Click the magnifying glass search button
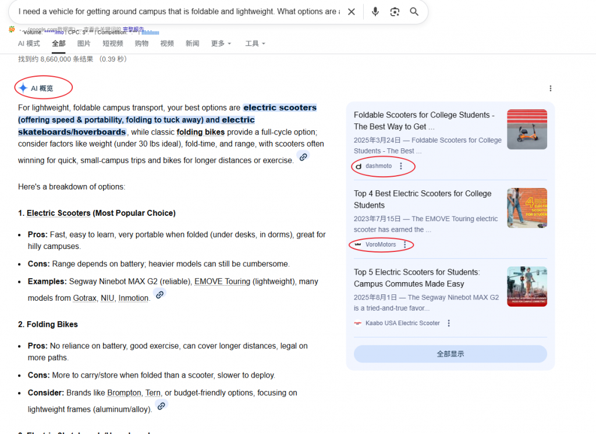The height and width of the screenshot is (434, 596). [x=414, y=12]
